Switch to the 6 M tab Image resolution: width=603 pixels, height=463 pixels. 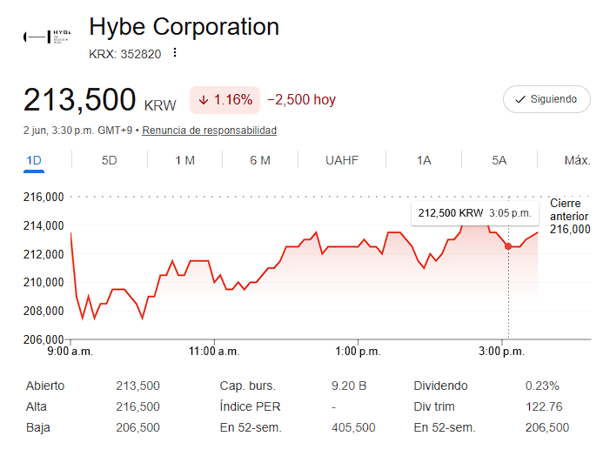(x=260, y=160)
